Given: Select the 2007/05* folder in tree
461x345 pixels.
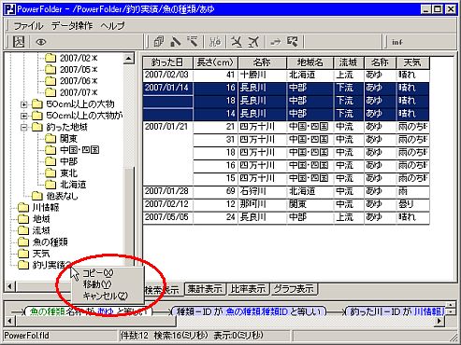Looking at the screenshot, I should click(79, 70).
